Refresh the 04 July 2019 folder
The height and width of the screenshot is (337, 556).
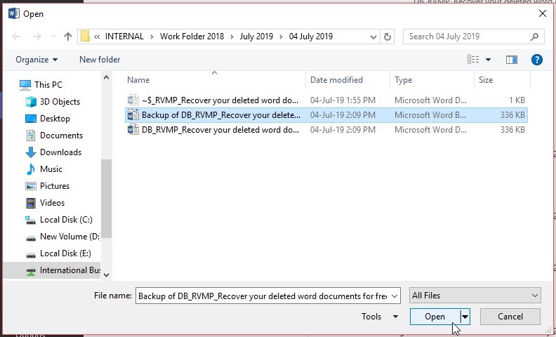388,37
